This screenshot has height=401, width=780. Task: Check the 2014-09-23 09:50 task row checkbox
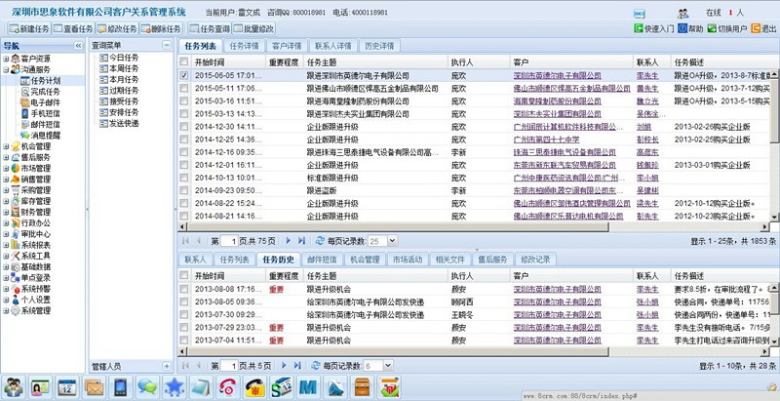(184, 190)
